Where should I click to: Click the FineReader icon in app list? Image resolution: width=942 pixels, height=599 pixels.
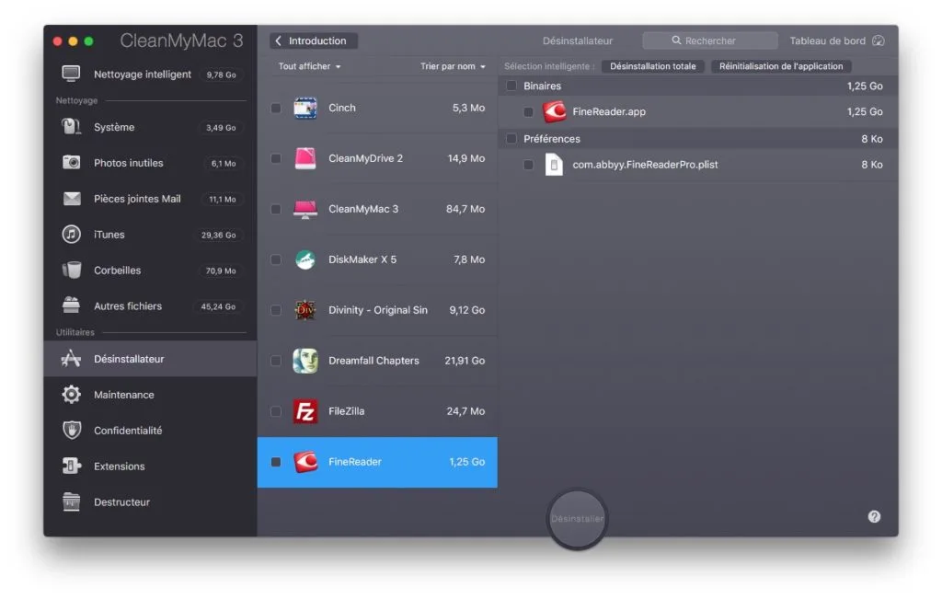tap(305, 462)
